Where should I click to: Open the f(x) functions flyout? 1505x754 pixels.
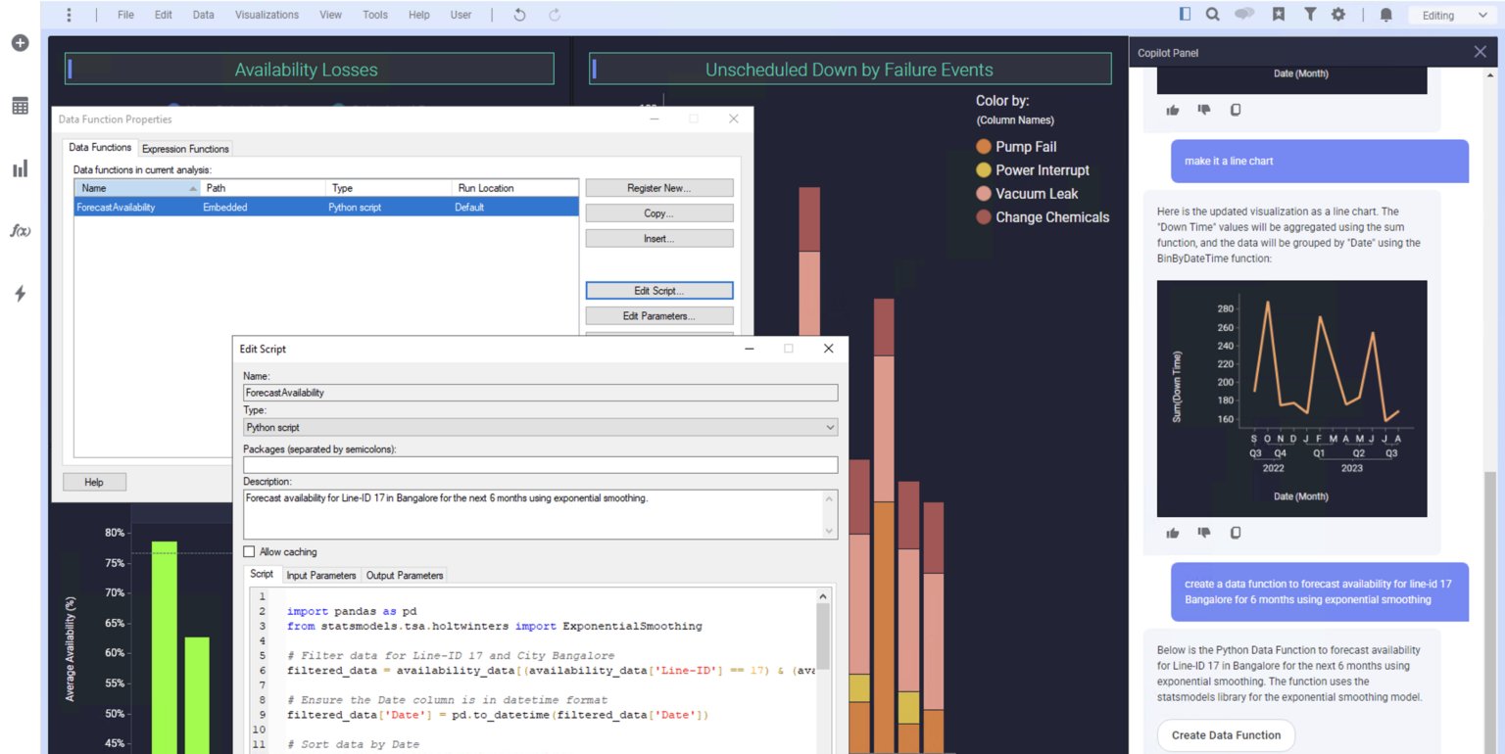[20, 230]
